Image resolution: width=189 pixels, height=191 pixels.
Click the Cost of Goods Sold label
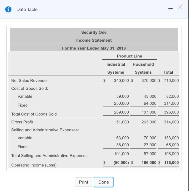point(29,88)
